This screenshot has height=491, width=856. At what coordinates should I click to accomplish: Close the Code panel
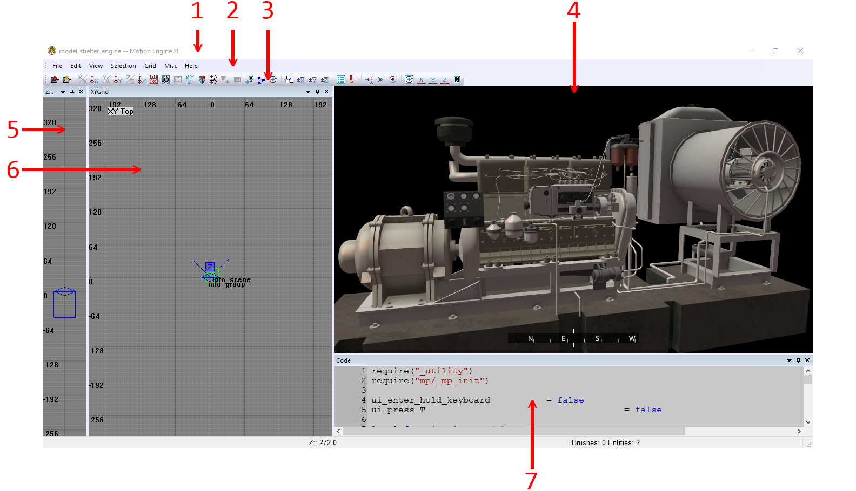[807, 360]
